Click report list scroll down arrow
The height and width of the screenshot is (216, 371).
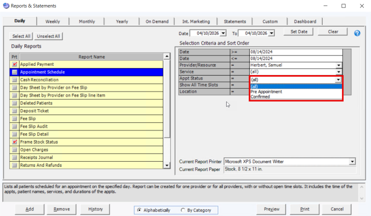click(167, 166)
